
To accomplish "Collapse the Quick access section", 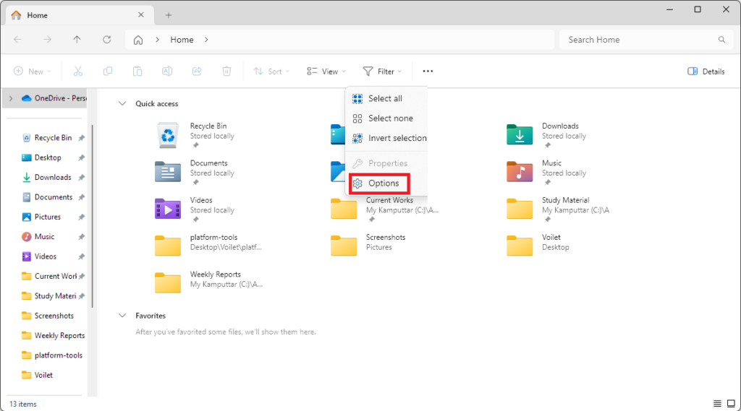I will point(122,104).
